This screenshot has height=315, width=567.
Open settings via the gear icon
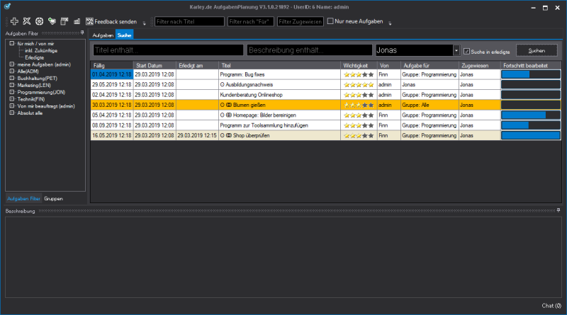(x=39, y=21)
